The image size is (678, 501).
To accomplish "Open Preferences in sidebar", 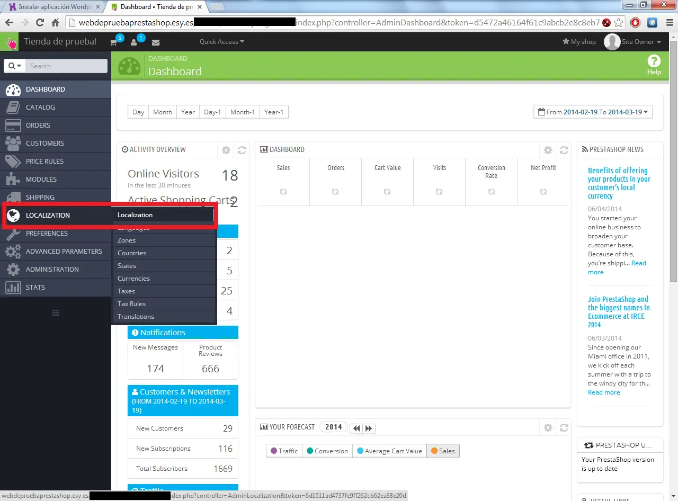I will (56, 233).
